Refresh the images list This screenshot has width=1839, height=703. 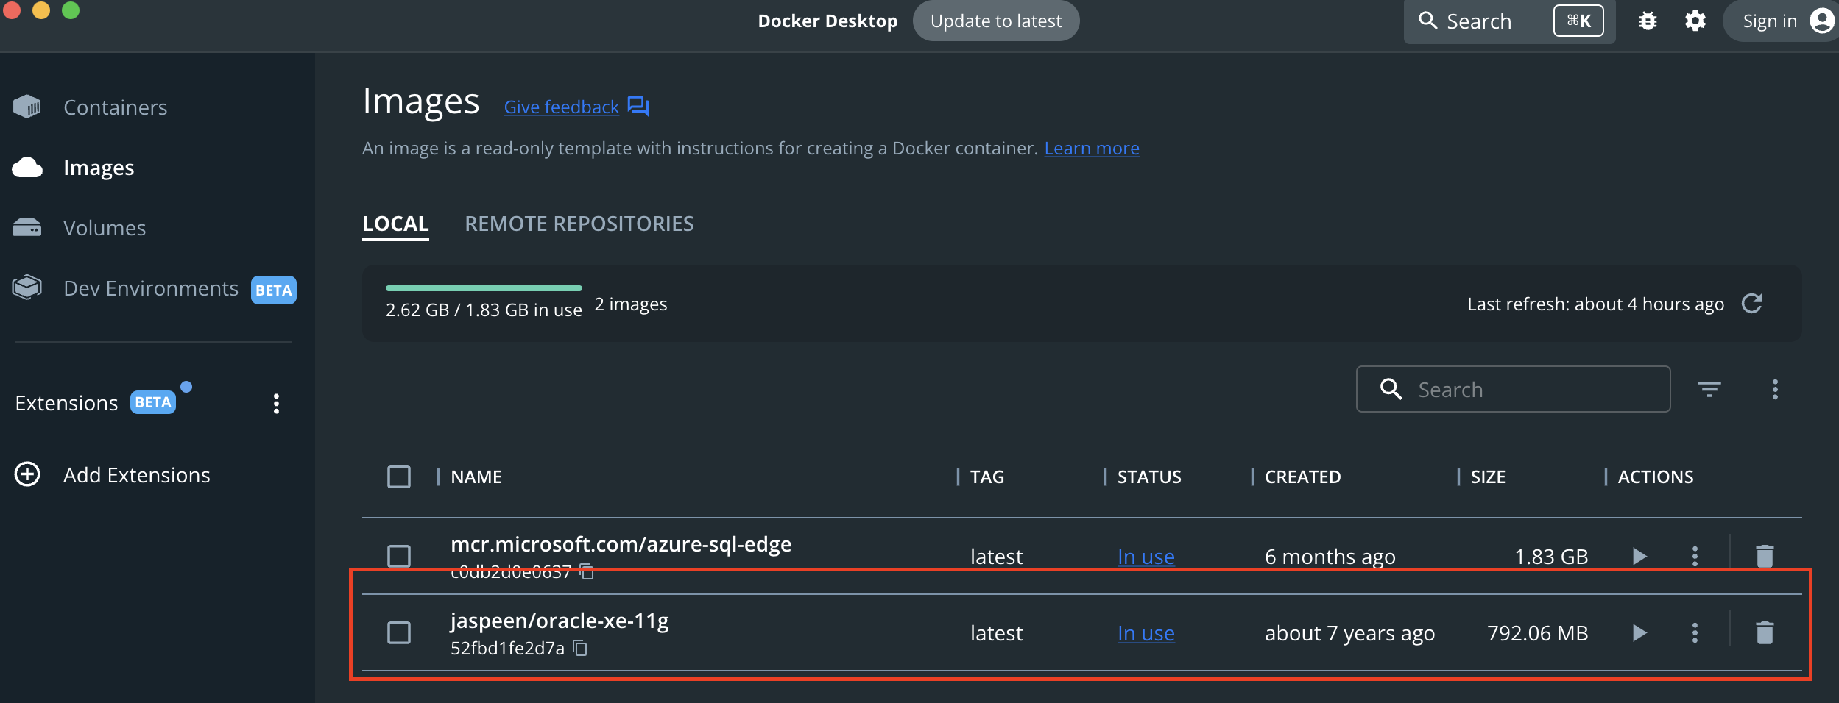(1752, 304)
